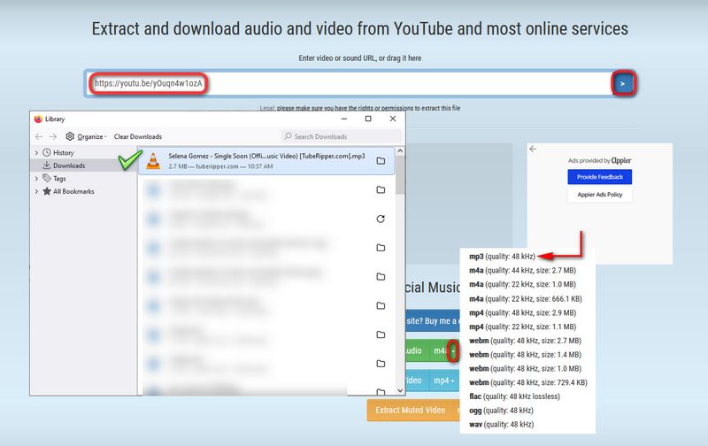The image size is (708, 446).
Task: Open folder icon for eighth download row
Action: coord(381,364)
